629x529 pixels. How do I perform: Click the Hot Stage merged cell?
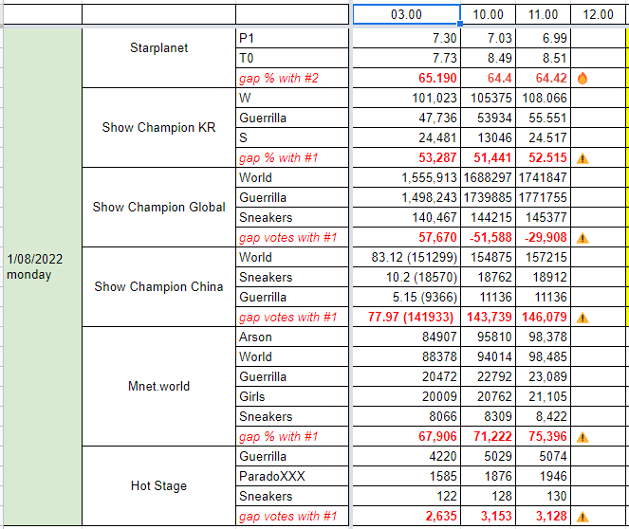[x=158, y=485]
